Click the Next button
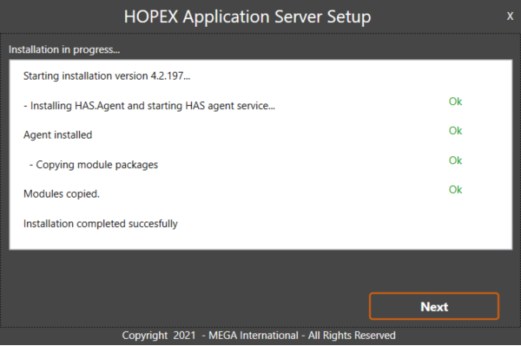 (434, 306)
